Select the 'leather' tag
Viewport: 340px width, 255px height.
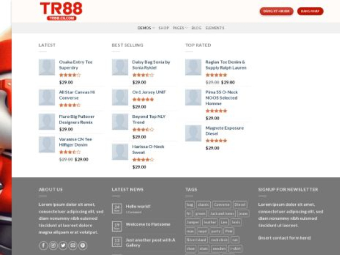click(210, 222)
